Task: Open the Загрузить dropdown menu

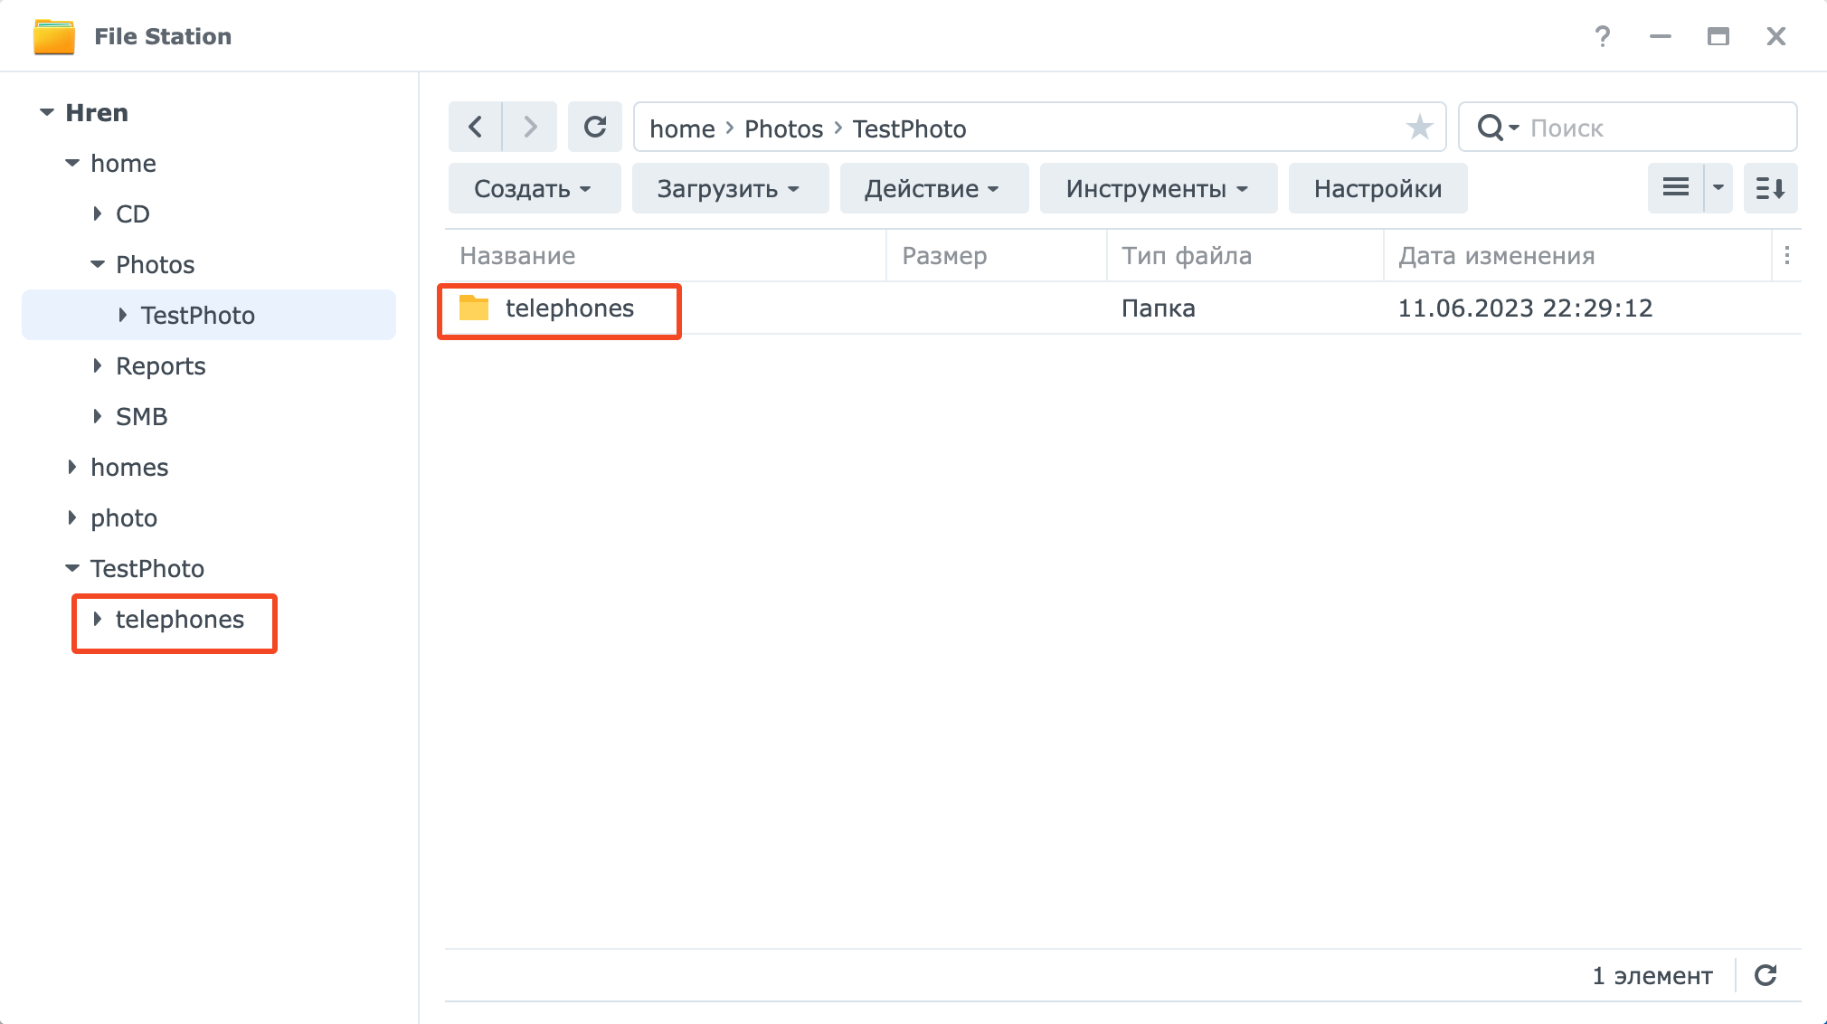Action: [x=730, y=188]
